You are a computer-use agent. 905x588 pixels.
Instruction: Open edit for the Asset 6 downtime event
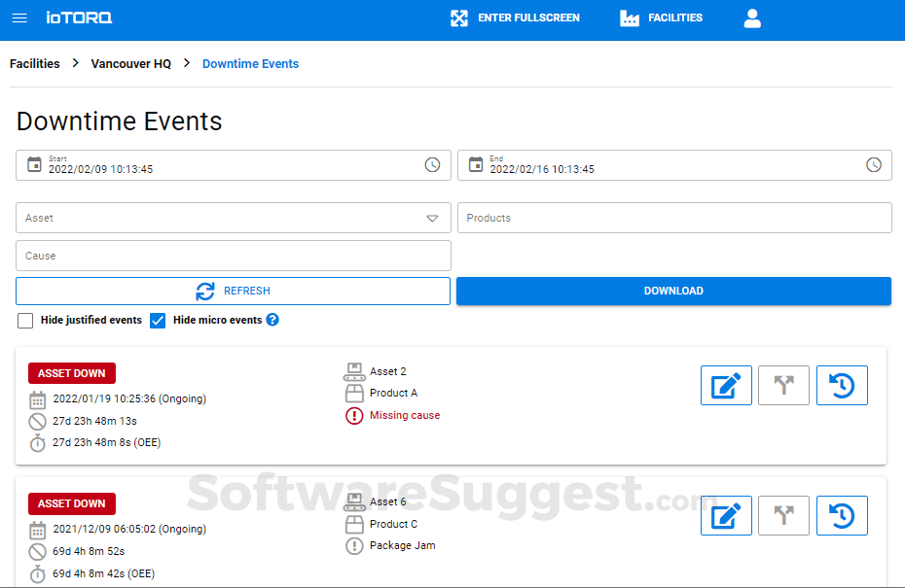pyautogui.click(x=726, y=515)
